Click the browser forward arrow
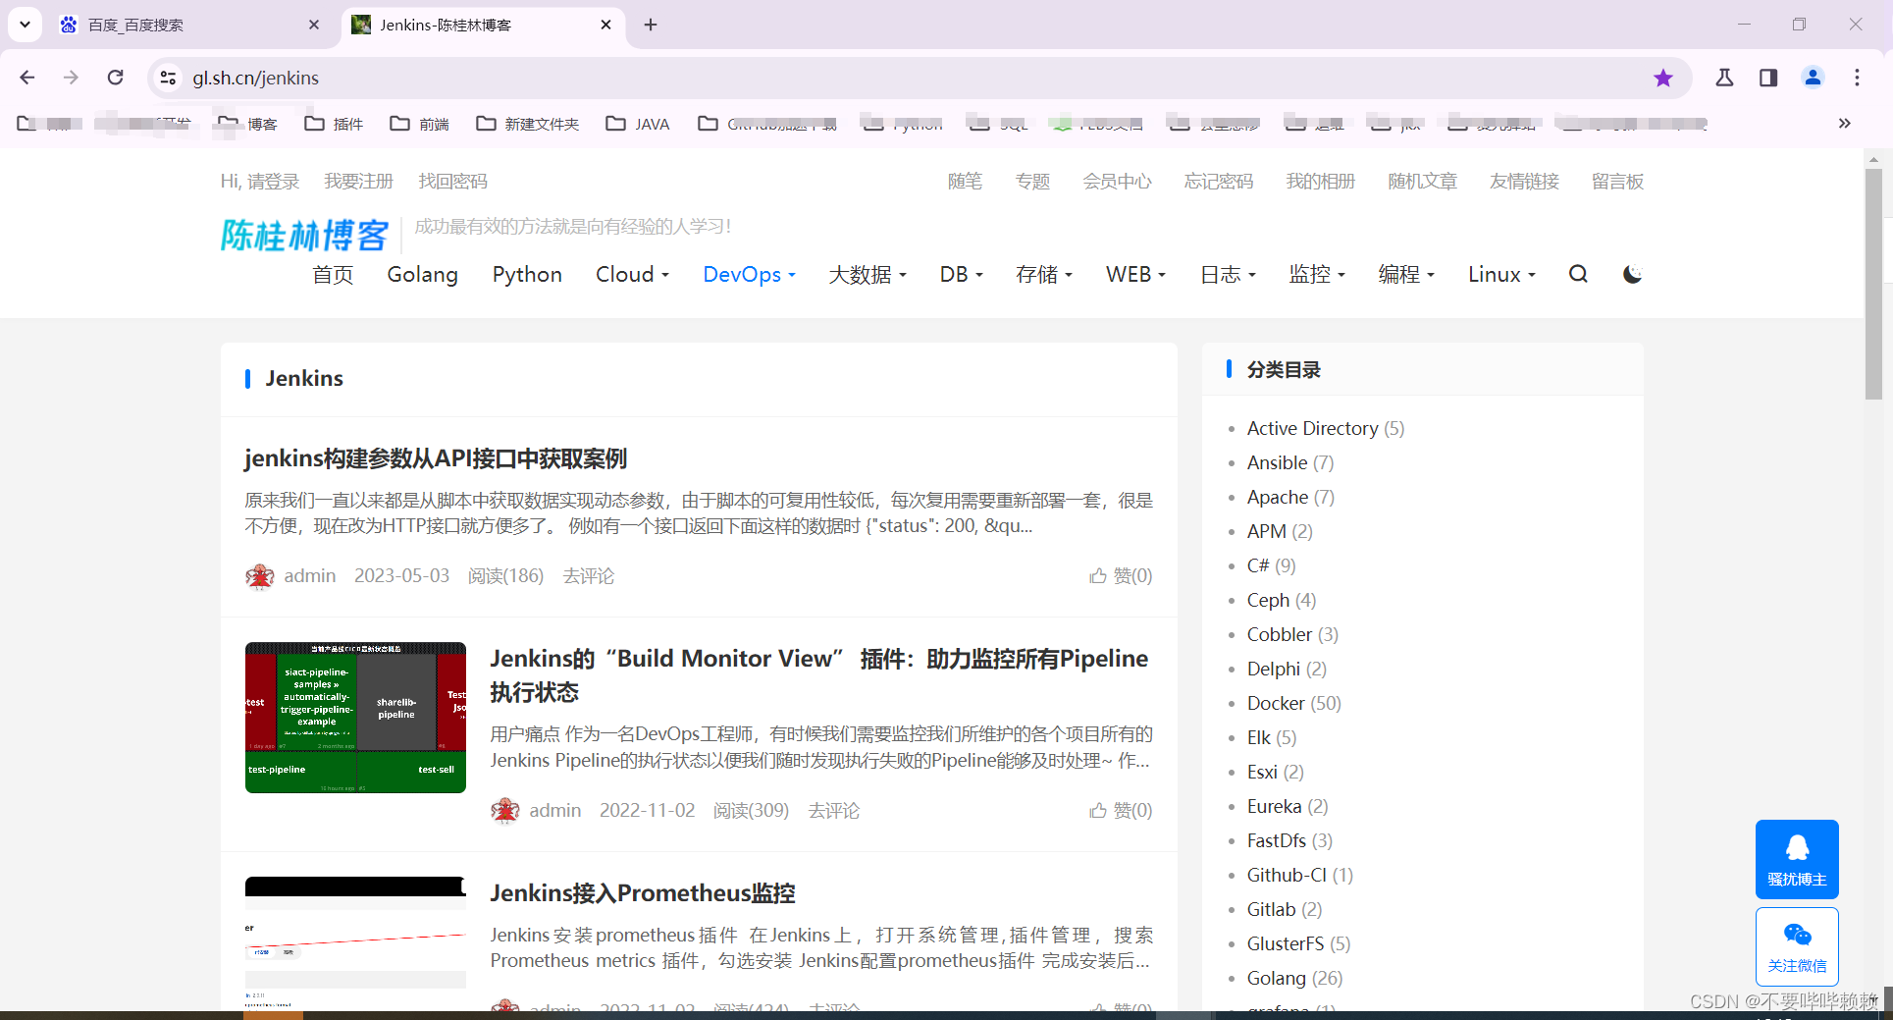The height and width of the screenshot is (1020, 1893). tap(71, 78)
